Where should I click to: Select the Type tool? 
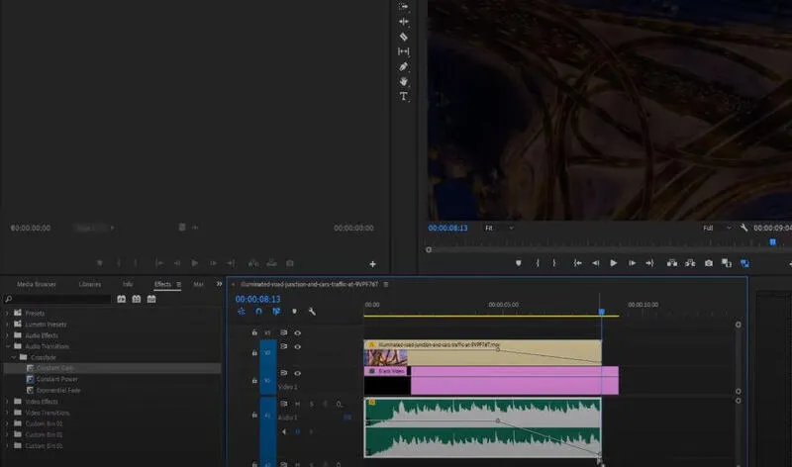click(403, 97)
